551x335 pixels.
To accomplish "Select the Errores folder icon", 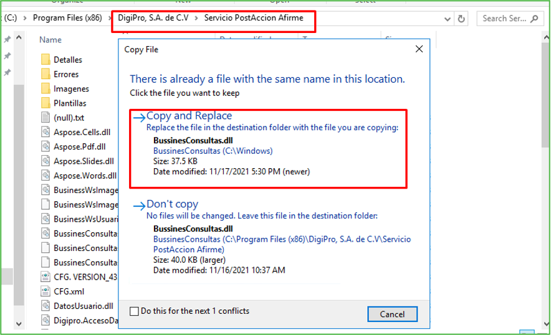I will point(45,74).
